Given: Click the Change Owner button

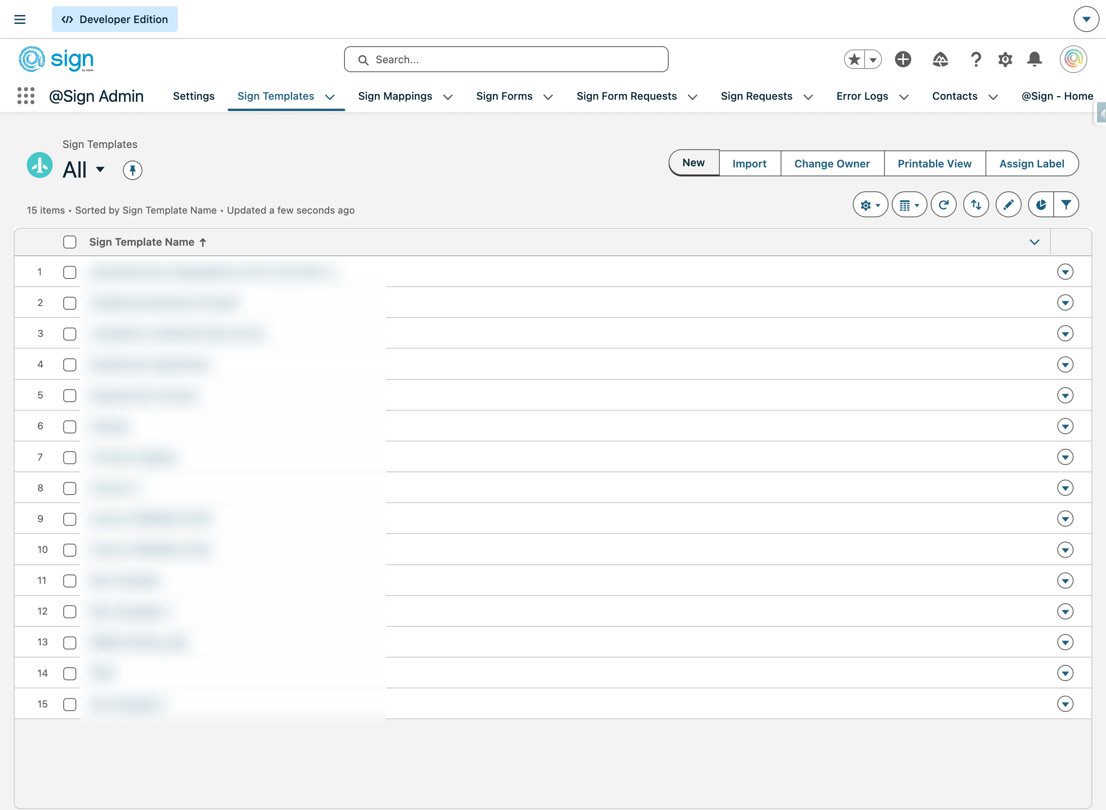Looking at the screenshot, I should pos(832,164).
